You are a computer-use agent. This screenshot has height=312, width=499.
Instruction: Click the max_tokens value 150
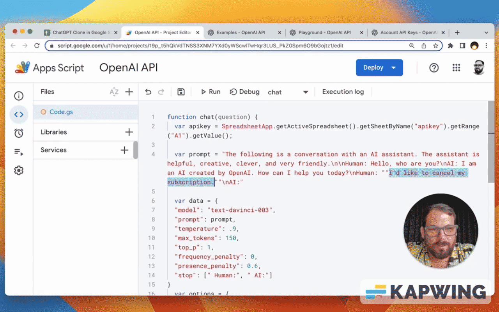tap(231, 238)
